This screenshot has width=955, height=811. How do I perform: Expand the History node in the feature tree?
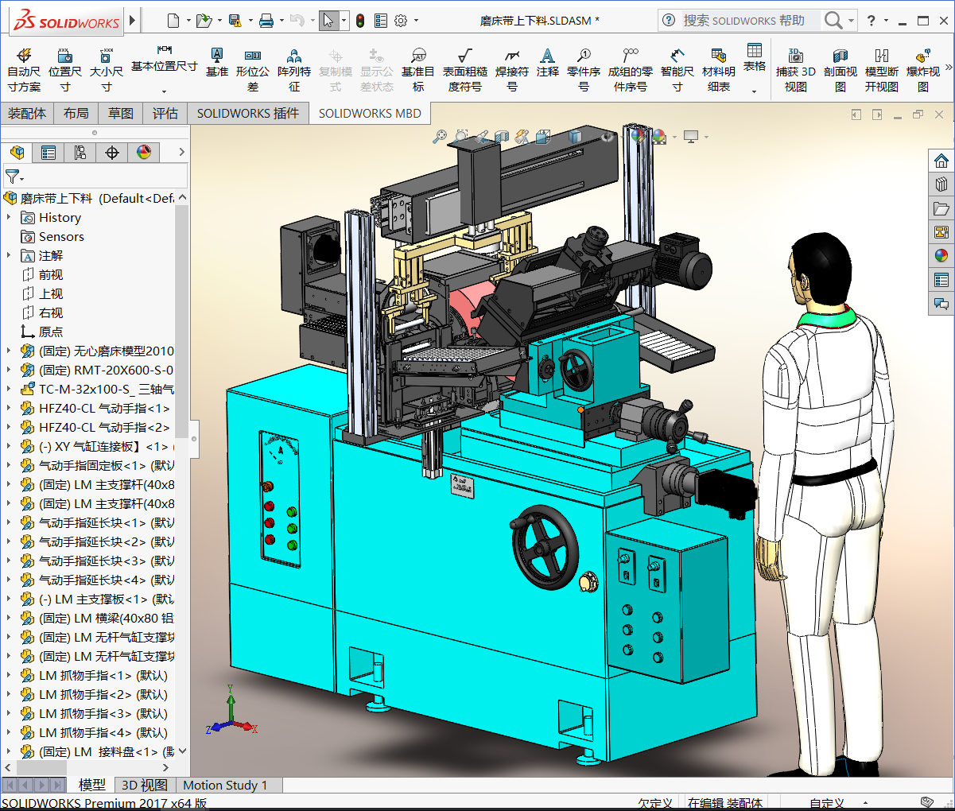pos(9,217)
